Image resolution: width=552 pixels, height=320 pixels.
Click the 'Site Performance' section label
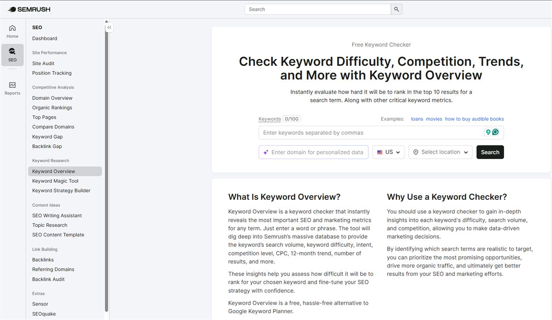click(49, 53)
